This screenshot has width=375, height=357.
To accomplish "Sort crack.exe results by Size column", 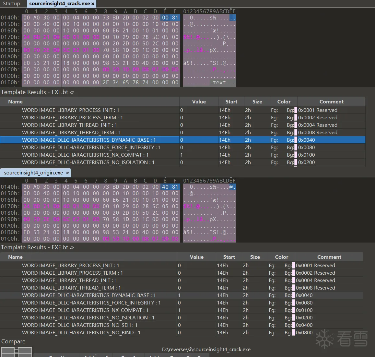I will pos(257,102).
